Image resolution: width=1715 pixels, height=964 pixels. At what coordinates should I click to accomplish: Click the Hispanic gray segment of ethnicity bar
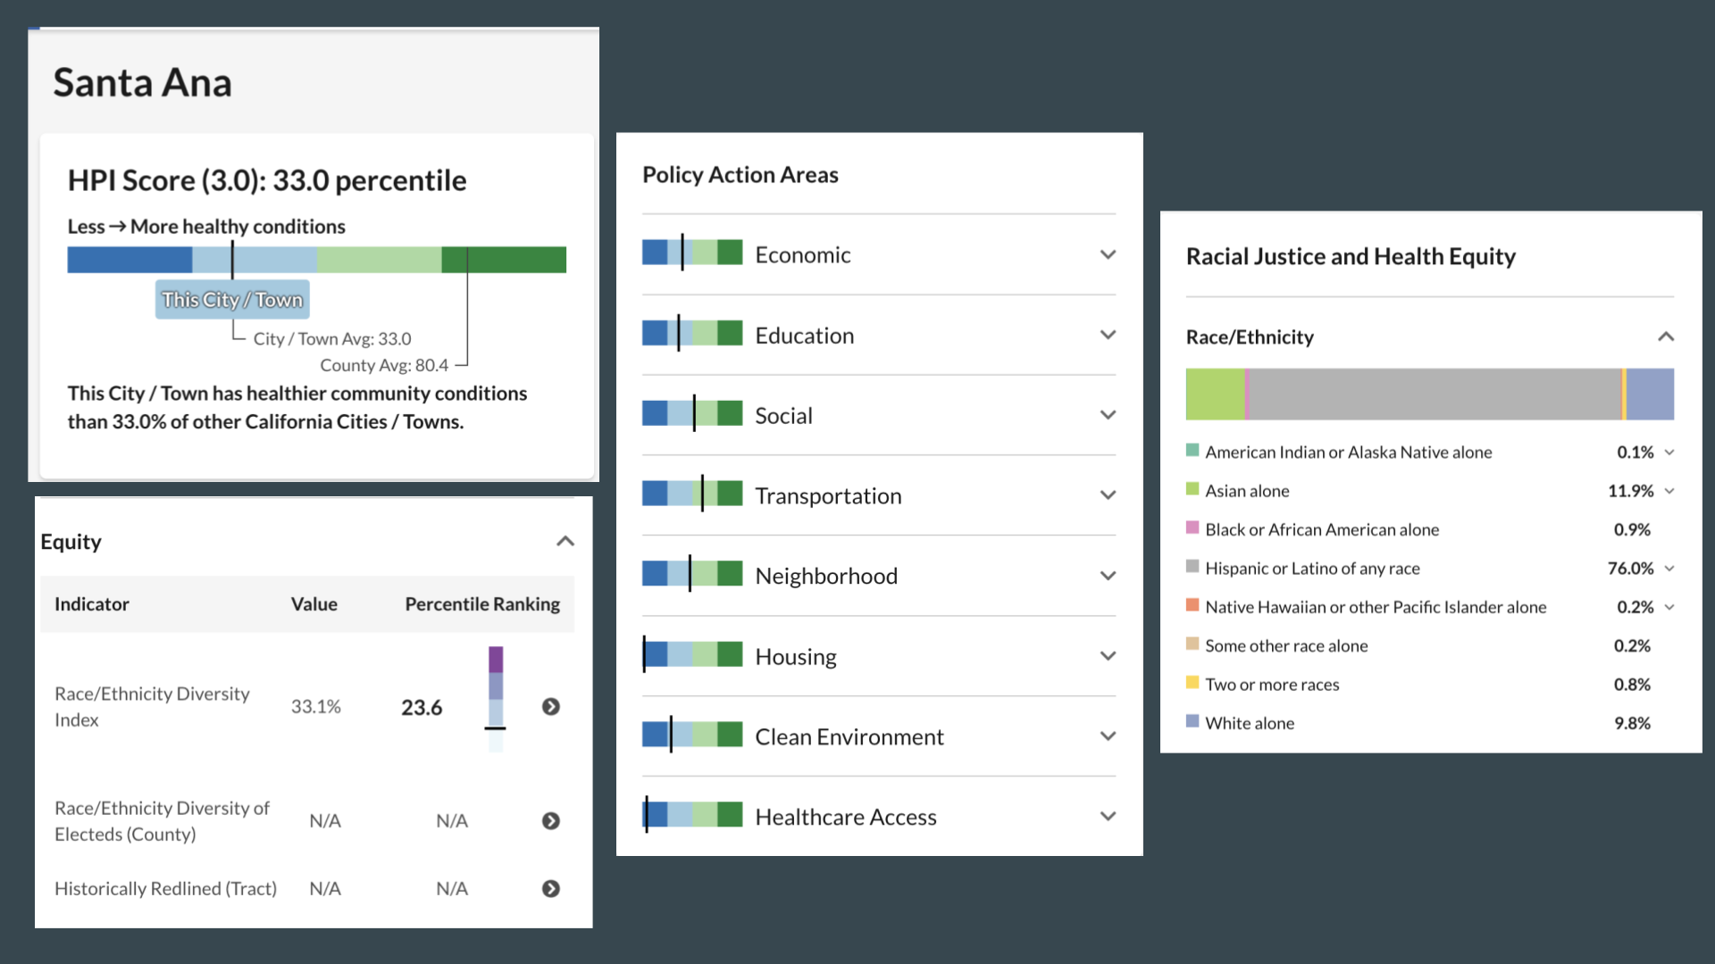pos(1435,395)
